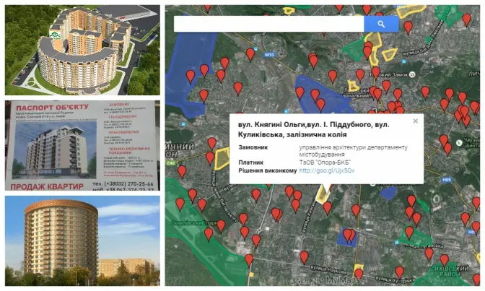Click the green Музей landmark icon
Screen dimensions: 485x291
pos(459,143)
